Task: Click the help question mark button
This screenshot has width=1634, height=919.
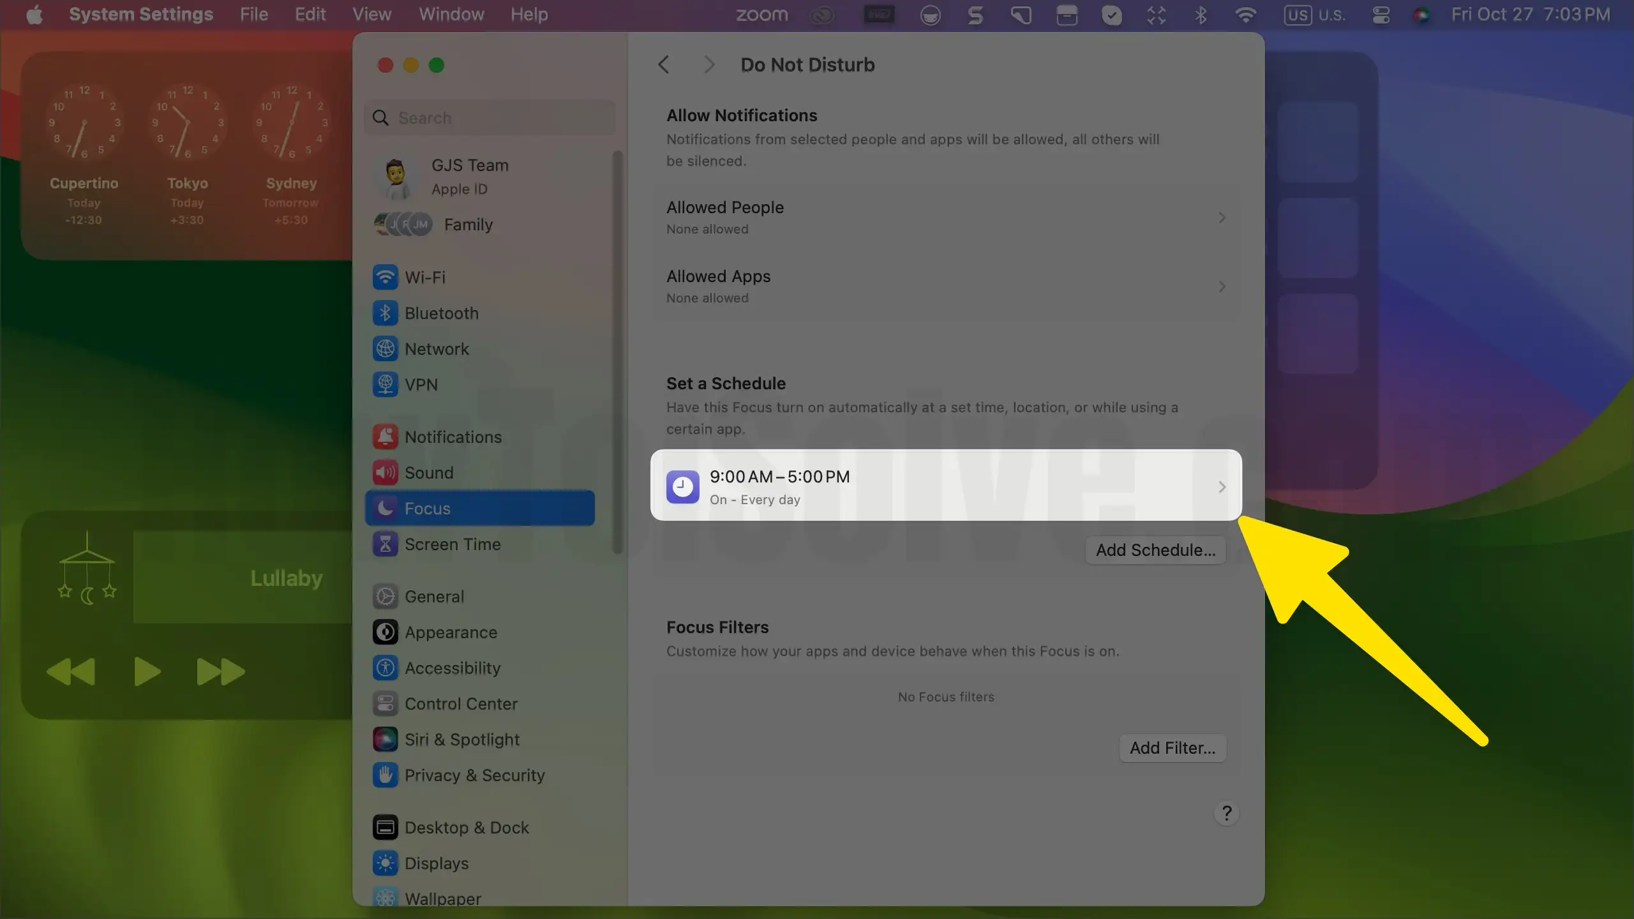Action: (1226, 814)
